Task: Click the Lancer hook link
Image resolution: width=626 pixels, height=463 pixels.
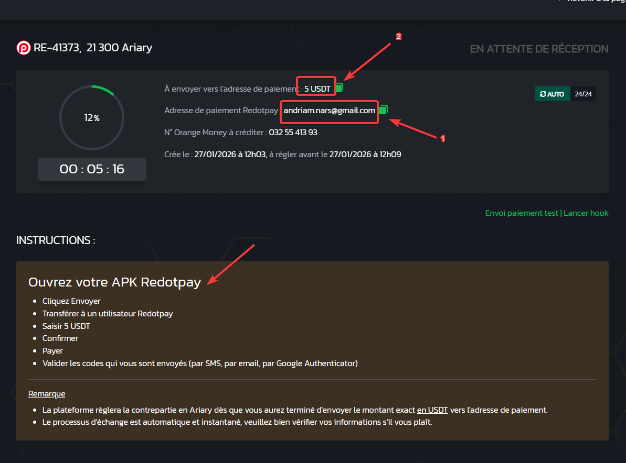Action: point(586,213)
